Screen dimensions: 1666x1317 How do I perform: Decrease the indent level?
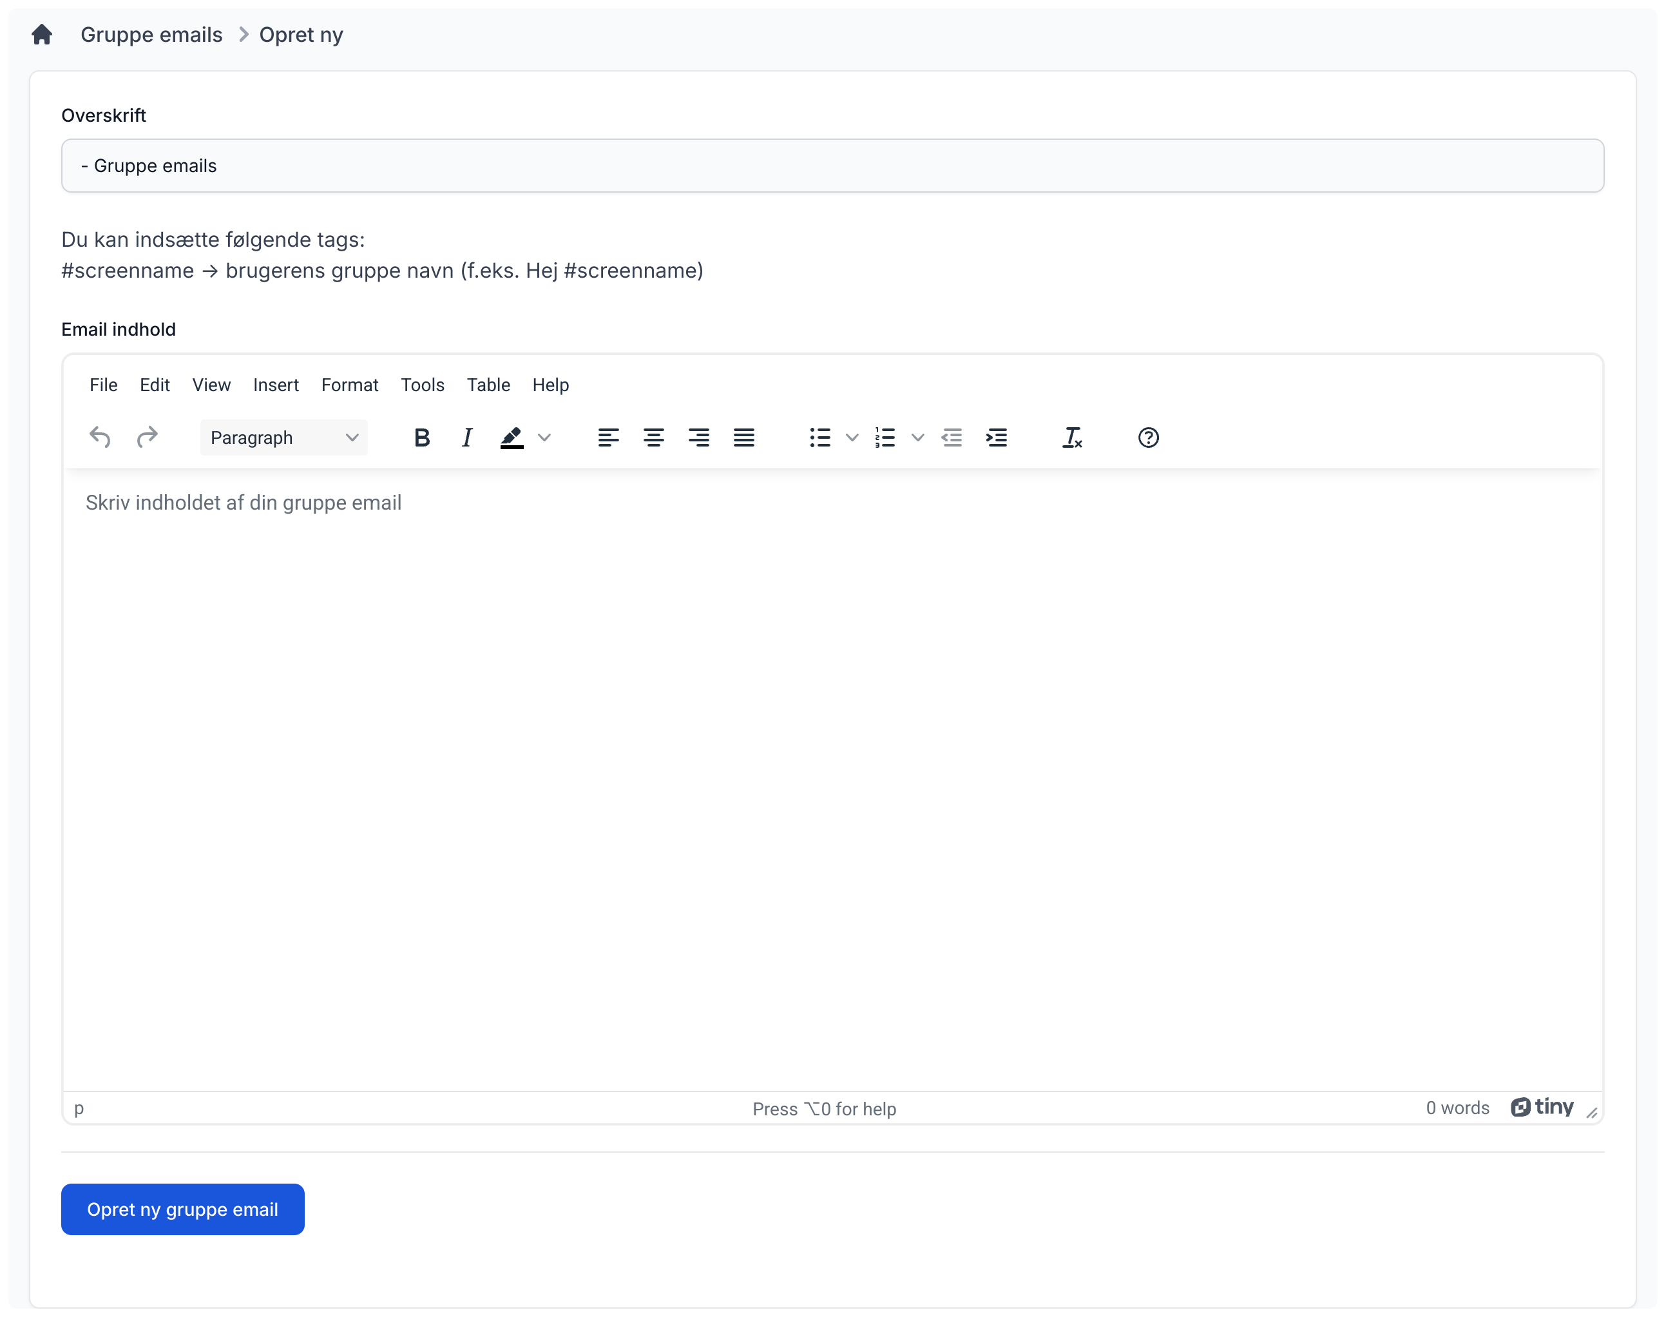952,437
